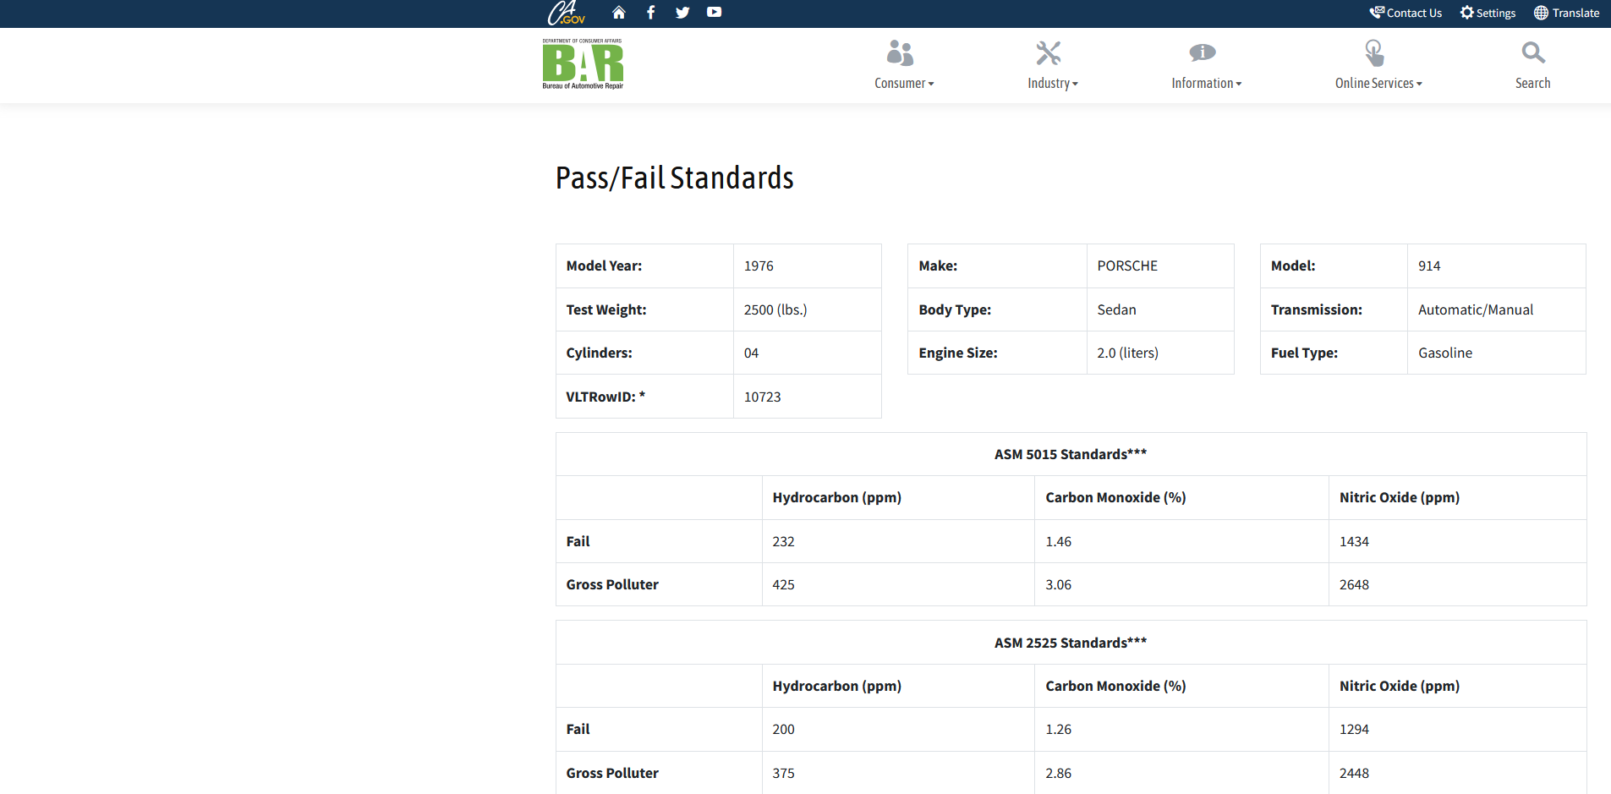
Task: Open the Translate globe link
Action: click(1566, 13)
